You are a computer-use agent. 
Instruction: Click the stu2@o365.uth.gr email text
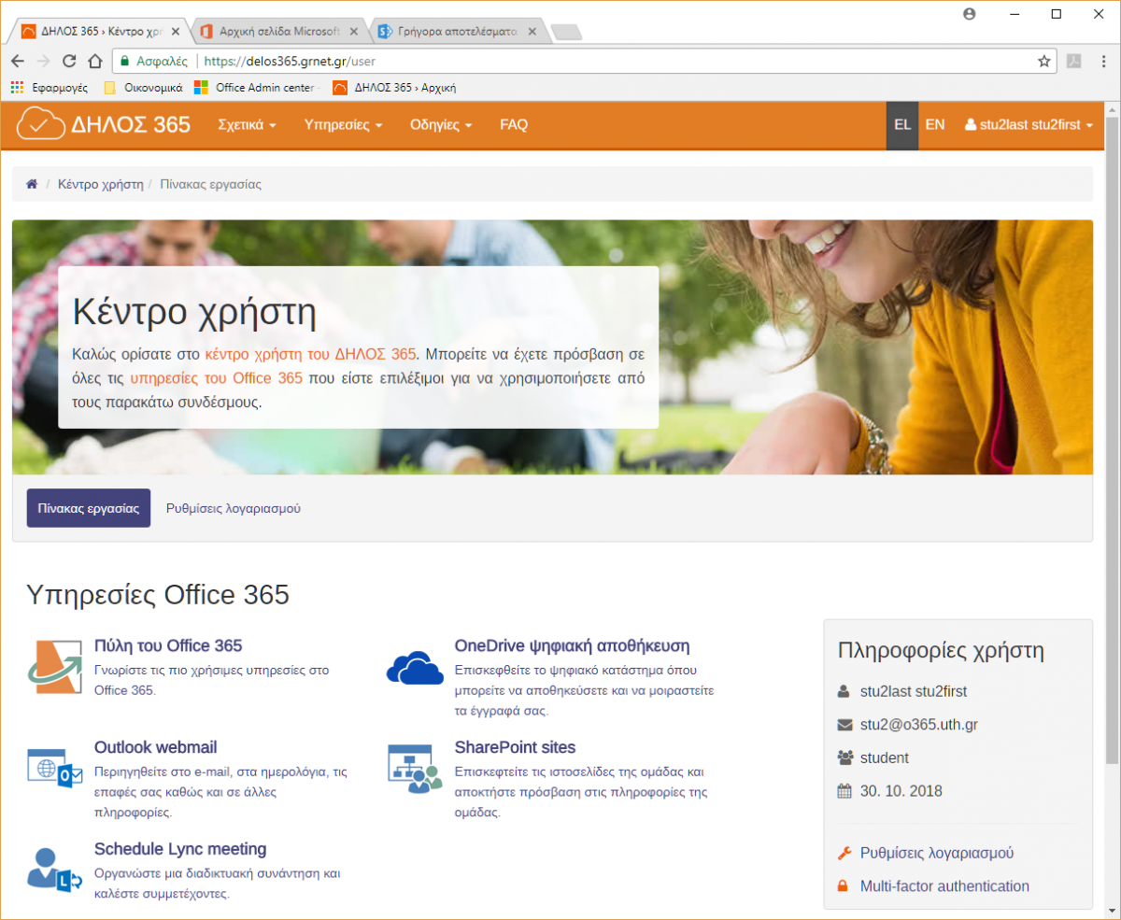click(919, 724)
